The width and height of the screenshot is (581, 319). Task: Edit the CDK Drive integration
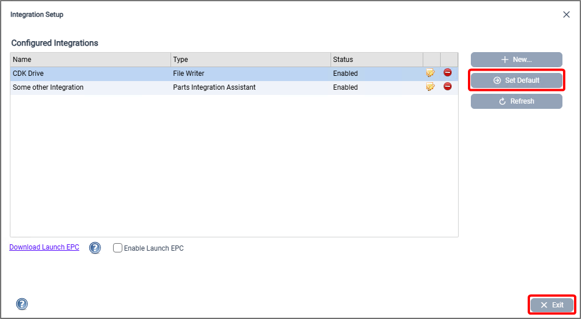pyautogui.click(x=430, y=73)
